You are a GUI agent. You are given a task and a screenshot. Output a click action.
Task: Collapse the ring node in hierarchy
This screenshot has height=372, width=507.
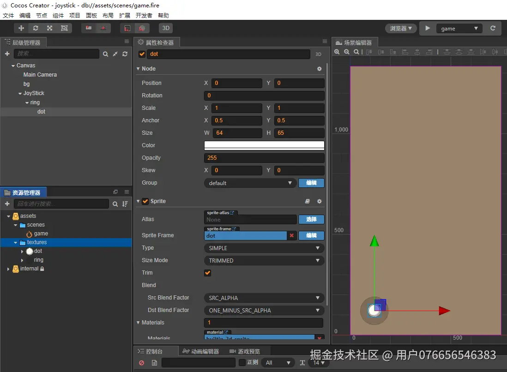[27, 103]
